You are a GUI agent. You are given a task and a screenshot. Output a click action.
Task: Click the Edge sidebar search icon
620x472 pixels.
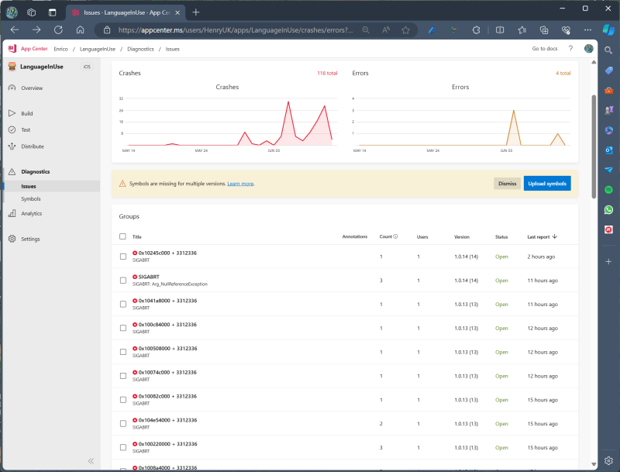(x=608, y=50)
